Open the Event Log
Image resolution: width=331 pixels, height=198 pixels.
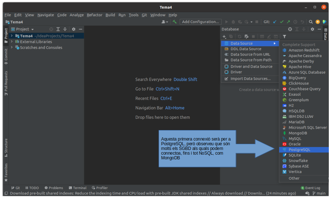pyautogui.click(x=311, y=188)
